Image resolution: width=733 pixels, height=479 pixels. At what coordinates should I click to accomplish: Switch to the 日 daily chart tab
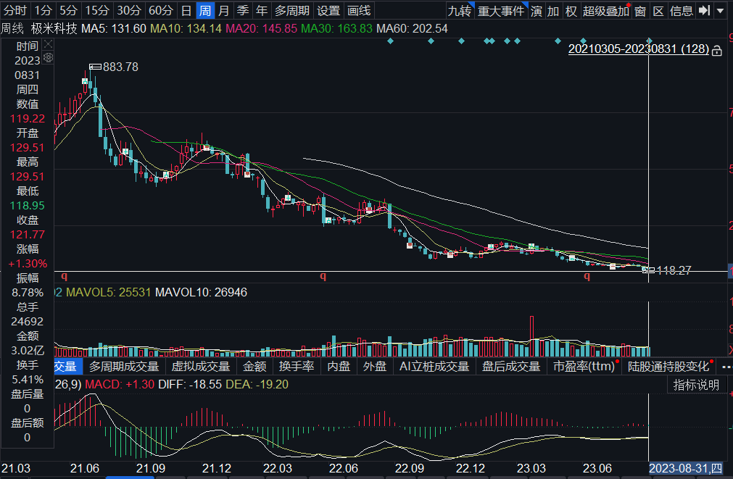point(186,11)
